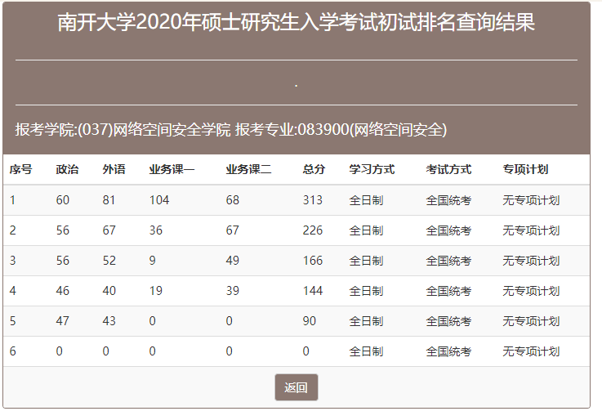Click 全国统考 in row 2
Screen dimensions: 602x420
coord(448,230)
